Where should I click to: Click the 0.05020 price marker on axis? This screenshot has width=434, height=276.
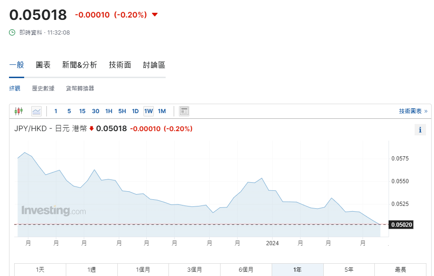pyautogui.click(x=401, y=224)
